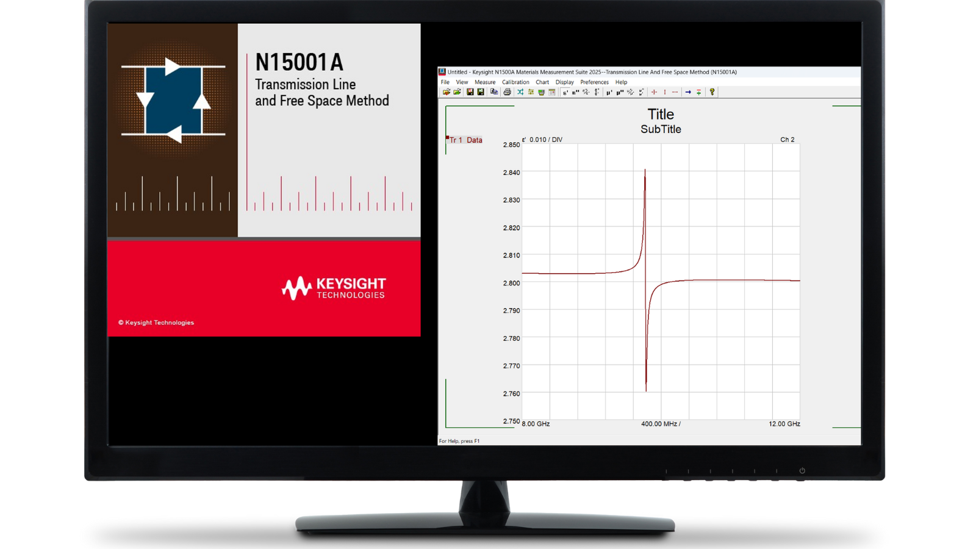976x549 pixels.
Task: Select the μ' real permeability format
Action: click(609, 92)
